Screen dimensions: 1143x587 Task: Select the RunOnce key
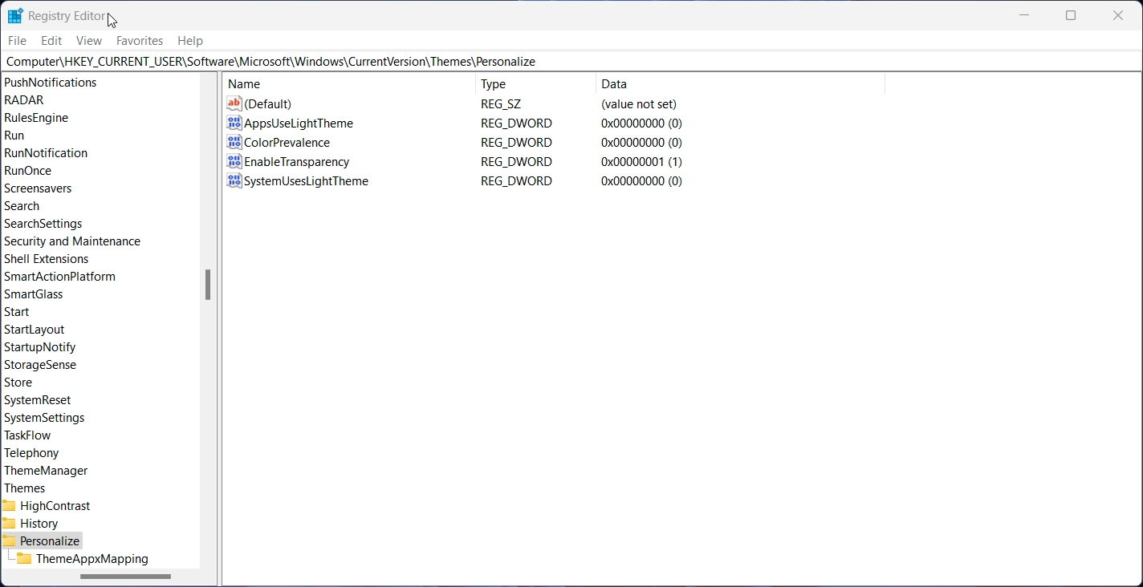coord(28,171)
